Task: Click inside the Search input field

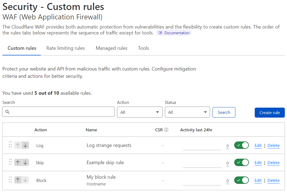Action: click(x=54, y=112)
